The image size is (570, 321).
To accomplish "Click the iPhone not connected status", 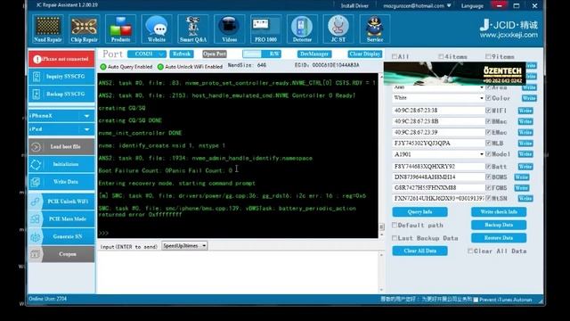I will click(61, 59).
